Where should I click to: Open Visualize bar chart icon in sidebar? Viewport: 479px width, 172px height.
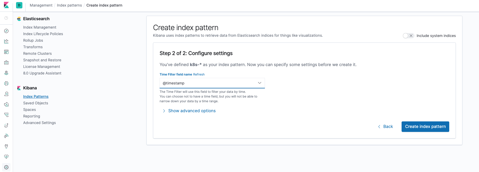click(x=6, y=41)
